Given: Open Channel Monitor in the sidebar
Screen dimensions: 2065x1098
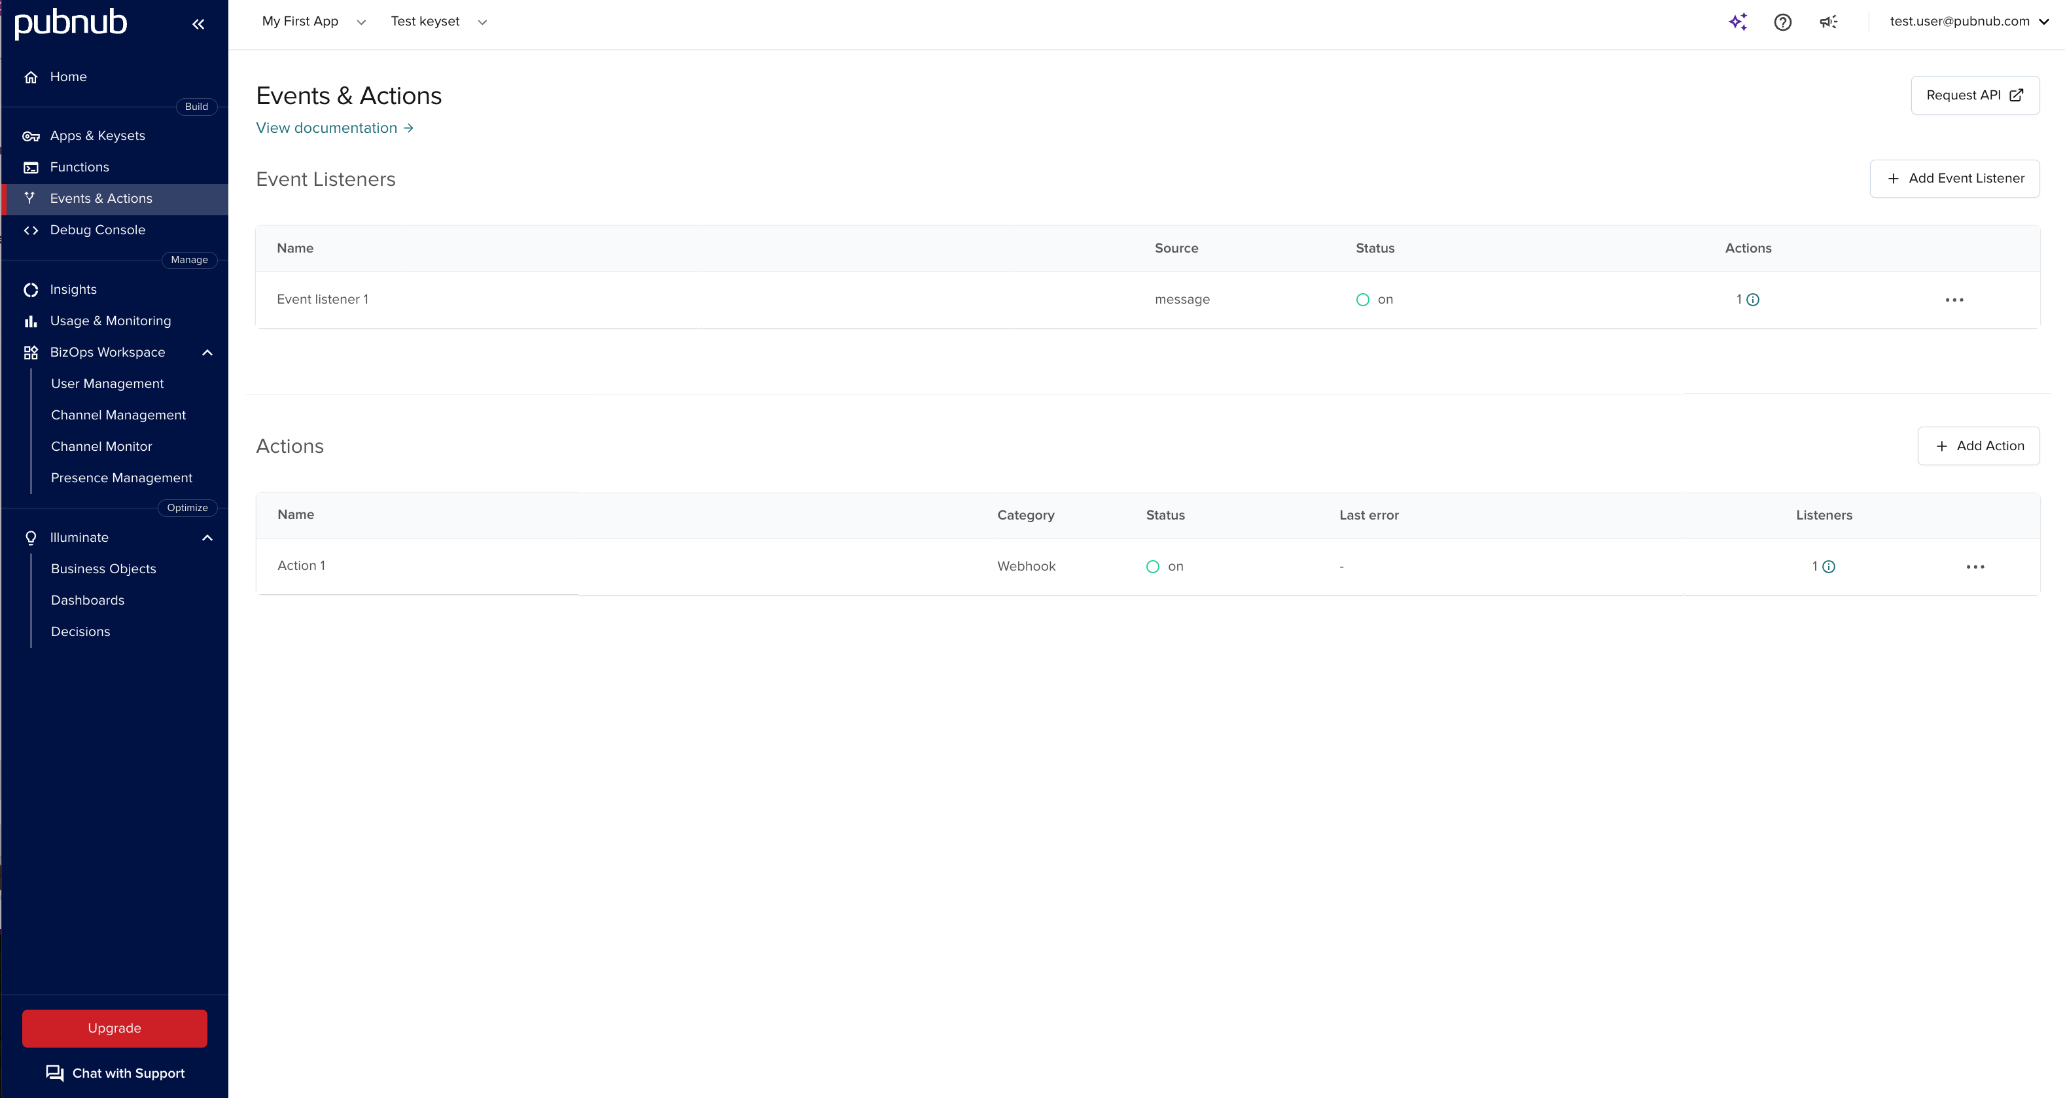Looking at the screenshot, I should [102, 446].
